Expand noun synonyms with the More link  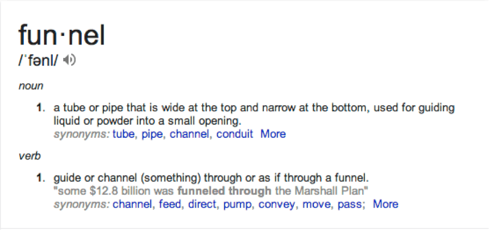[273, 134]
